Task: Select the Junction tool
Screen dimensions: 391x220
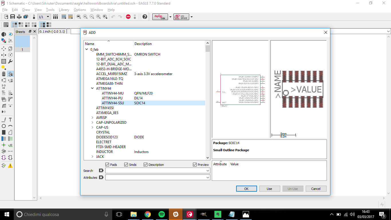Action: pyautogui.click(x=4, y=145)
